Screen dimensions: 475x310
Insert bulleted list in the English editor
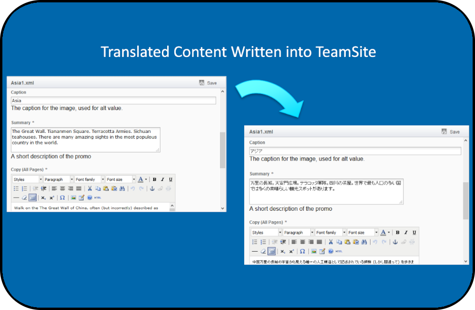click(x=16, y=188)
